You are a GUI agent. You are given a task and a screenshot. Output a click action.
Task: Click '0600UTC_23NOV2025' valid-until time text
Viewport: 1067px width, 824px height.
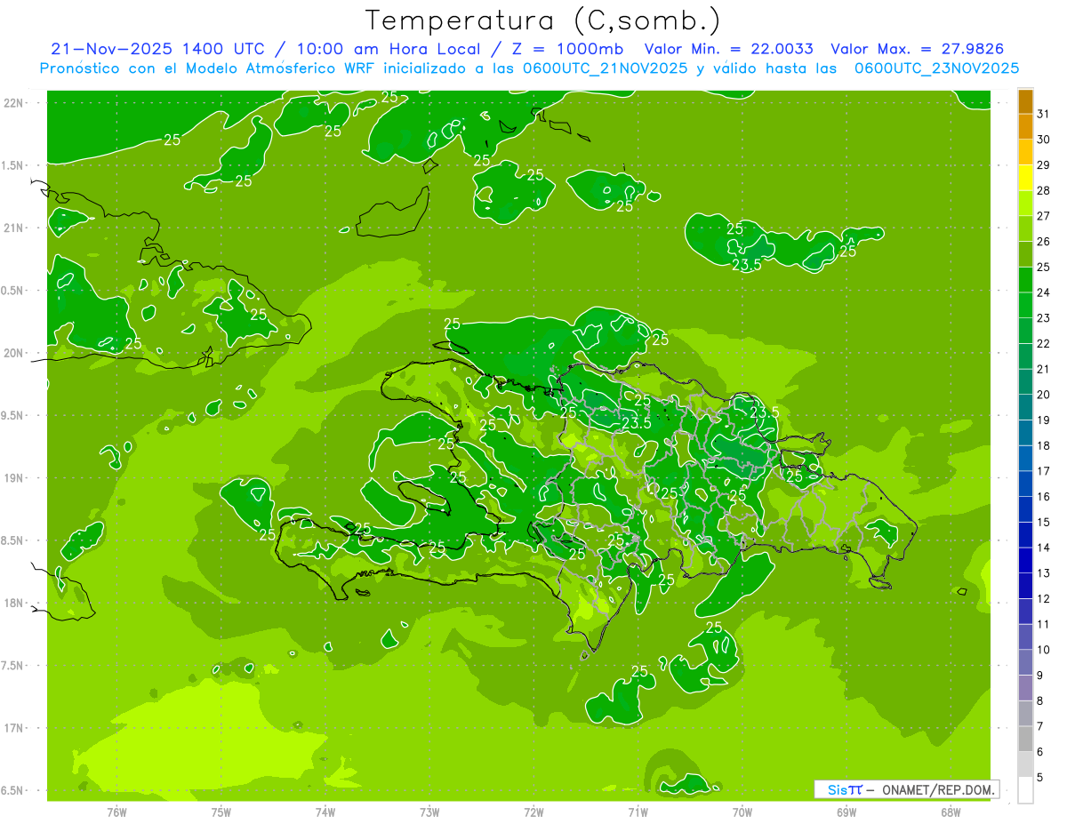(x=936, y=68)
